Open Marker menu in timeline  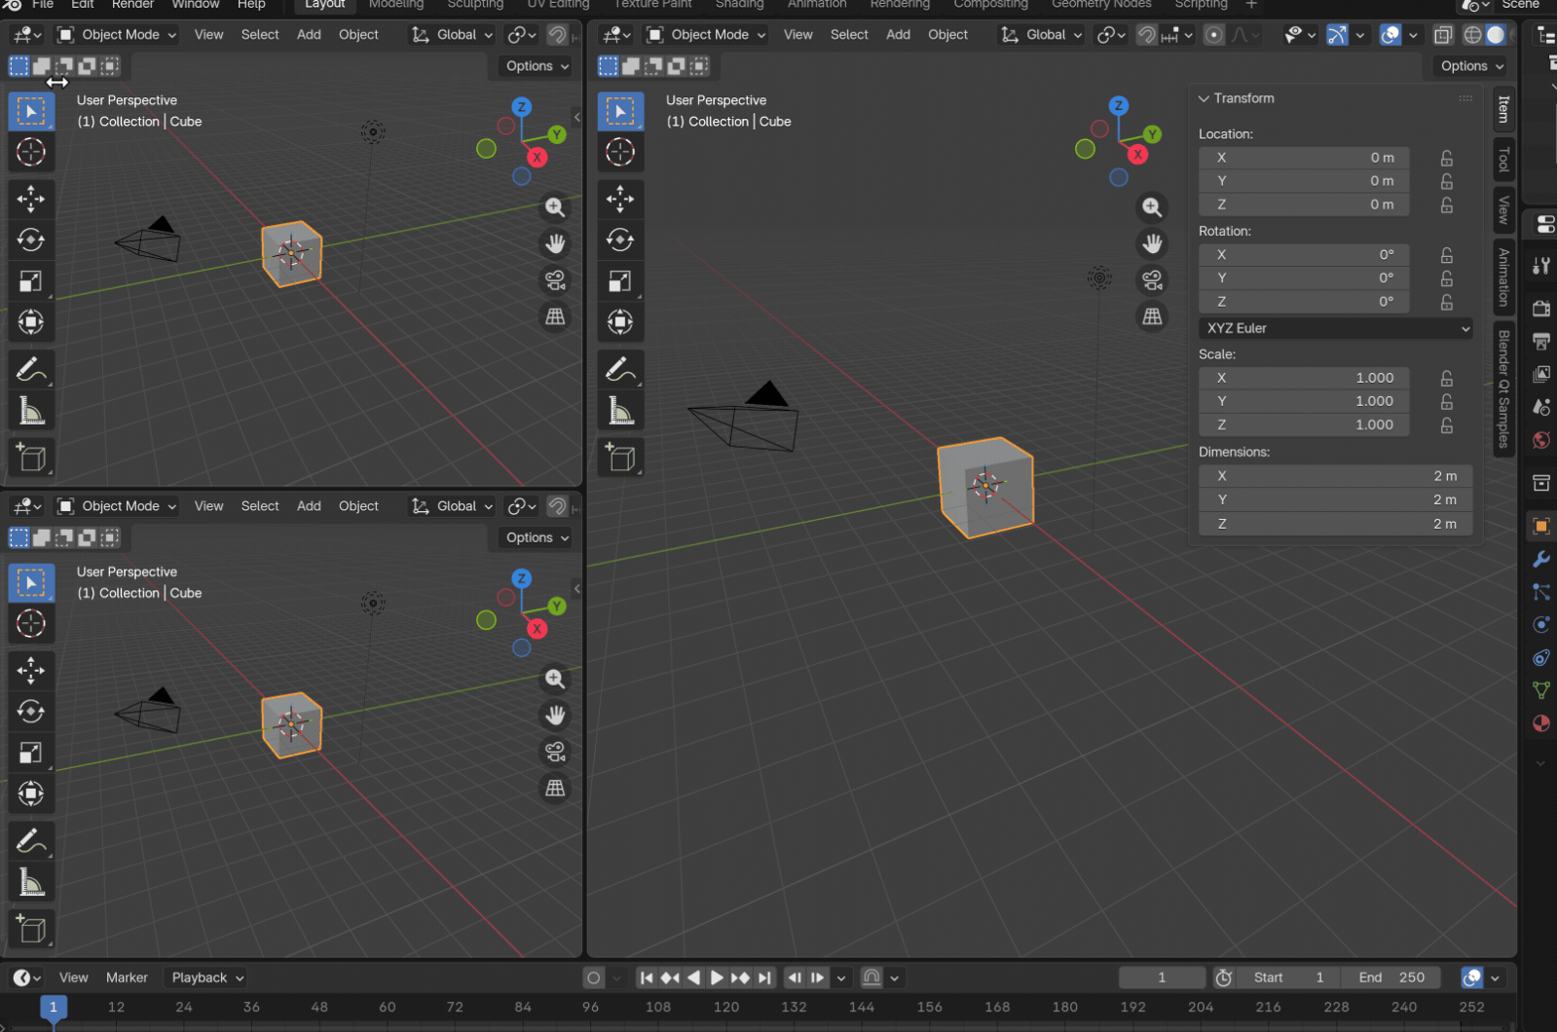click(x=127, y=977)
